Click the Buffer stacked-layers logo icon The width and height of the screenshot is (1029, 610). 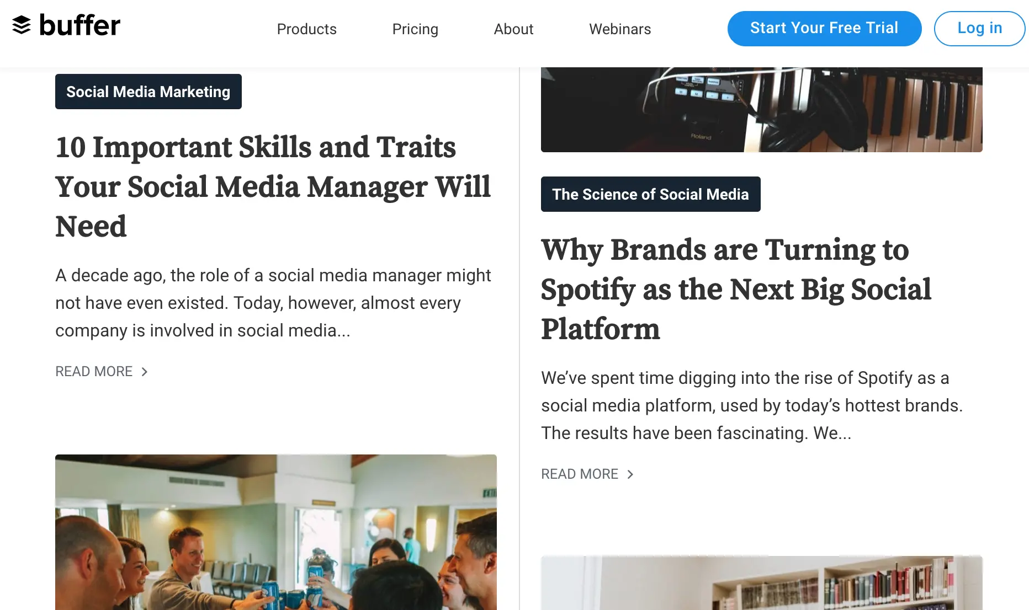coord(22,24)
